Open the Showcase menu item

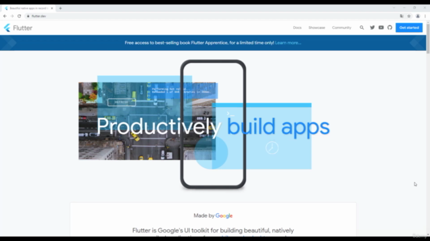pyautogui.click(x=316, y=27)
